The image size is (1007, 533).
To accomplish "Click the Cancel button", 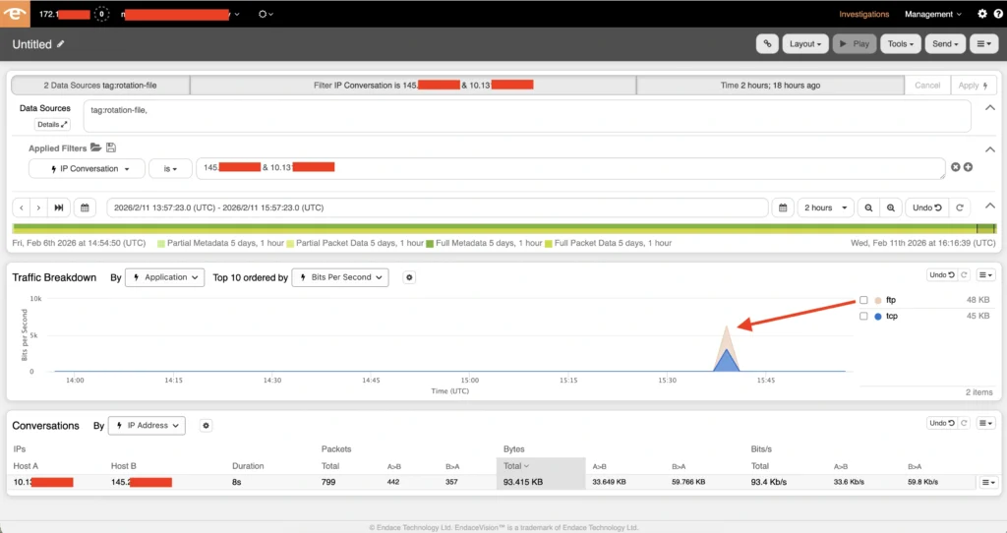I will 927,85.
